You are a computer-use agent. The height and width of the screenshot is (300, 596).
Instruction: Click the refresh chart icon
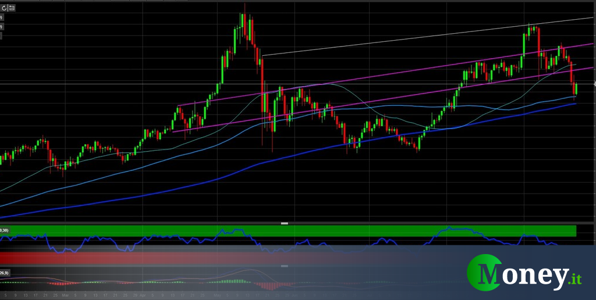pos(5,8)
